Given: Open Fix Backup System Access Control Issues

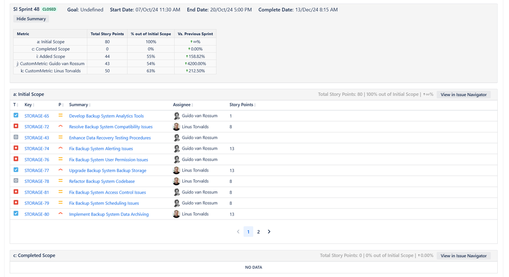Looking at the screenshot, I should pos(108,192).
